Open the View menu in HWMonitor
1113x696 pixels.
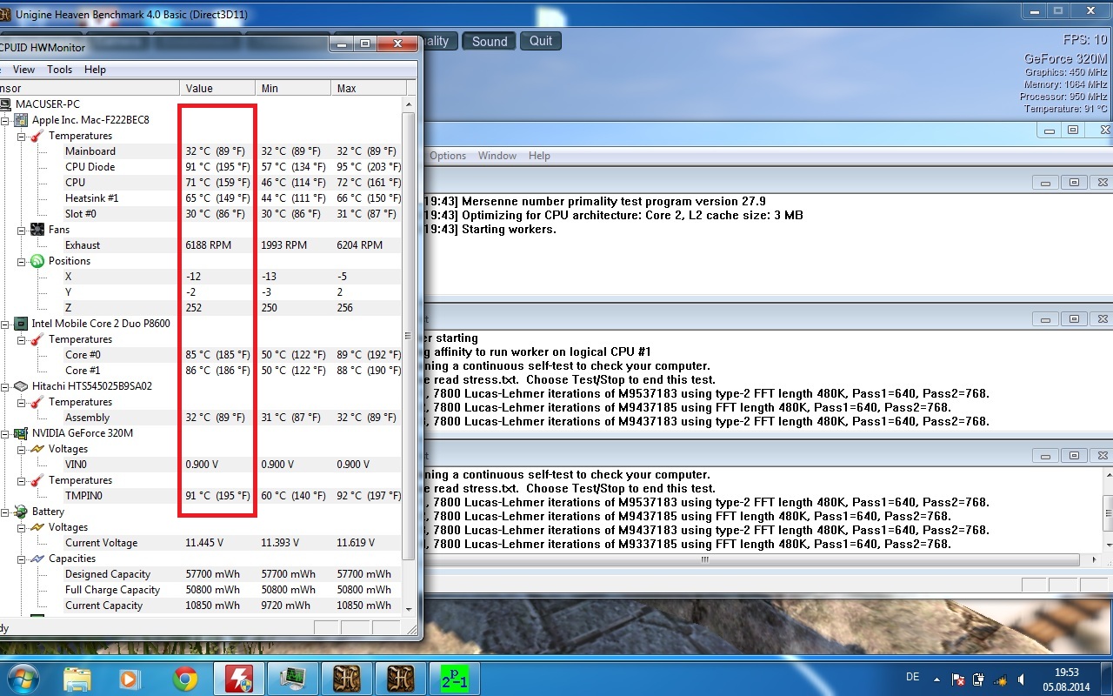(24, 70)
